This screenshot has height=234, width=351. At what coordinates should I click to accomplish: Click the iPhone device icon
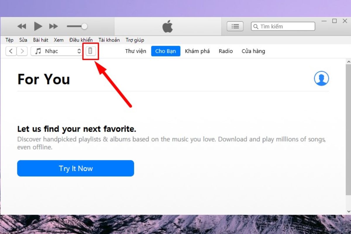(91, 51)
